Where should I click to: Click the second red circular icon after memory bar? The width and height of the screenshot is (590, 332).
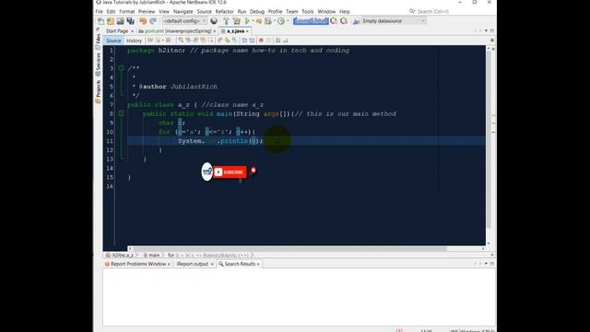point(344,21)
